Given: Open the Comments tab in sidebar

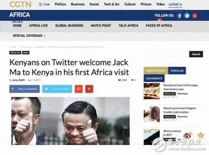Looking at the screenshot, I should coord(154,78).
